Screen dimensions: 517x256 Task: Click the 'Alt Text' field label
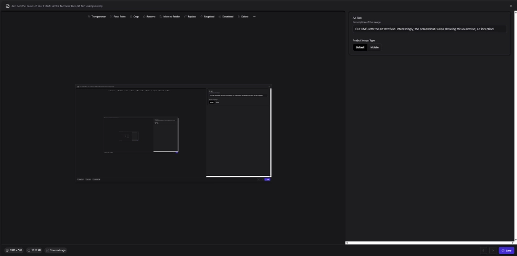357,18
